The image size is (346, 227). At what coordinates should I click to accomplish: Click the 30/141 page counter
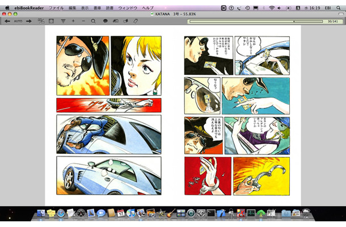(x=333, y=22)
